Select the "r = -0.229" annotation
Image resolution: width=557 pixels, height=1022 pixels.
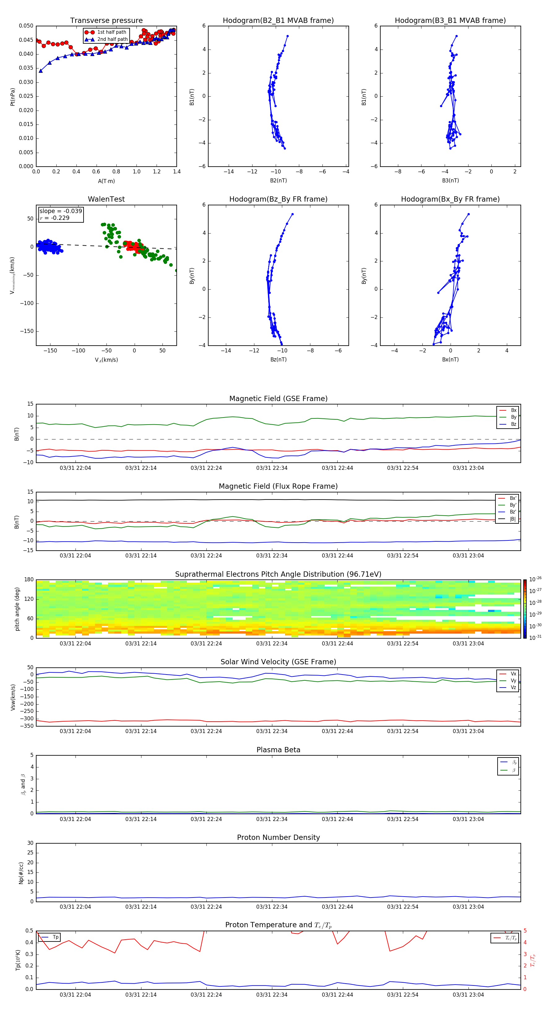55,218
